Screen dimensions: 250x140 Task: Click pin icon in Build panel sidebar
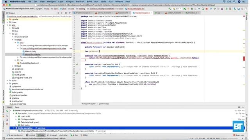coord(7,120)
